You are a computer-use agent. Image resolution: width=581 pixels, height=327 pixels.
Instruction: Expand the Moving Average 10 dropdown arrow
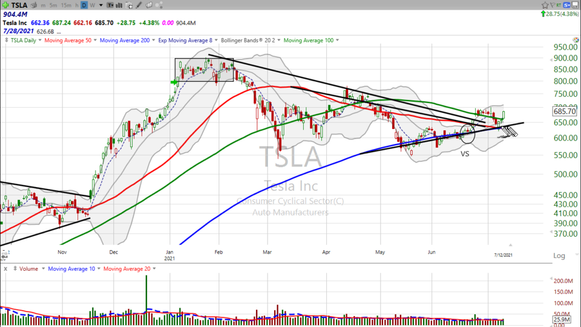[x=99, y=269]
